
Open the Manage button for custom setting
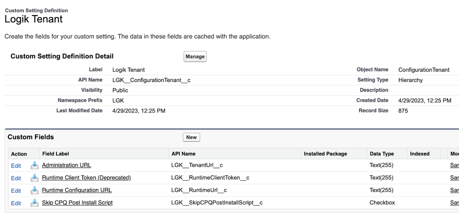195,57
